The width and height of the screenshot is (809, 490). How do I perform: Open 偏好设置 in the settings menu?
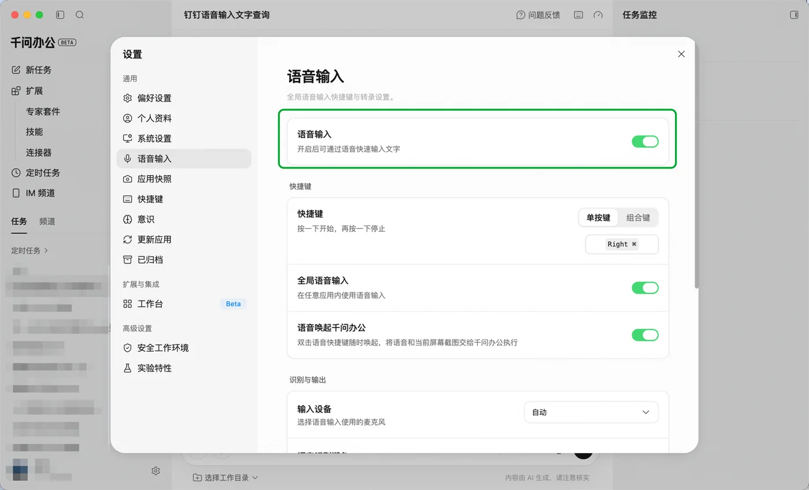[184, 98]
